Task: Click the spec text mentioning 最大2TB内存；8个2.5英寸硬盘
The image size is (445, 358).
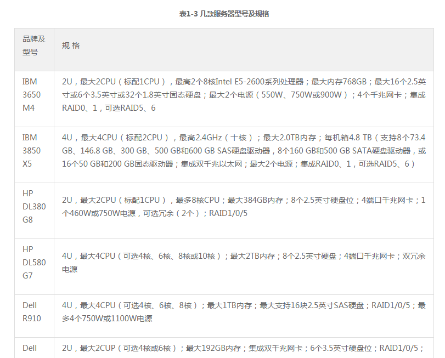Action: click(x=244, y=263)
